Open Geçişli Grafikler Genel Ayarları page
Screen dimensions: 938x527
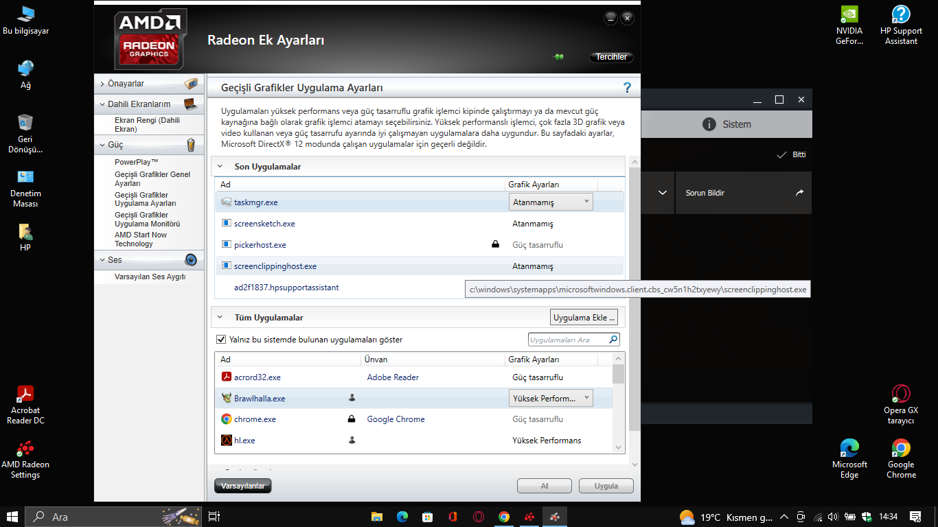[x=152, y=179]
